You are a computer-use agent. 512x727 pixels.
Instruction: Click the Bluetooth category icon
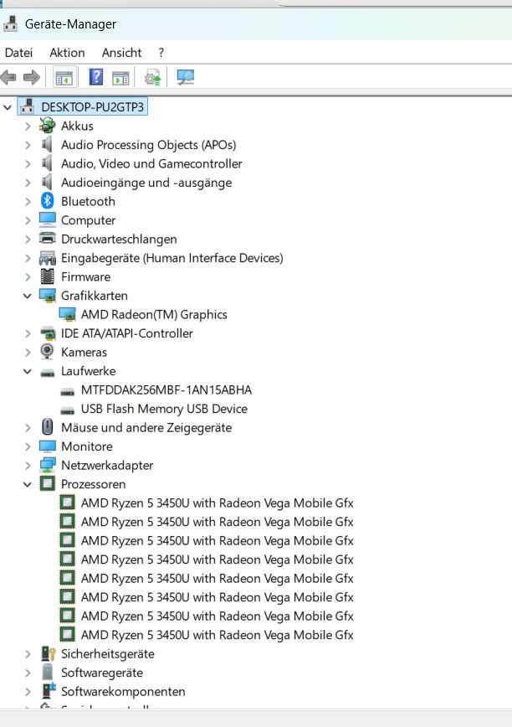click(48, 201)
